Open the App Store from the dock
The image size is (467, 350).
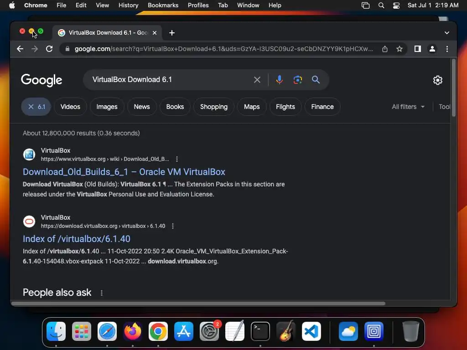pyautogui.click(x=184, y=331)
